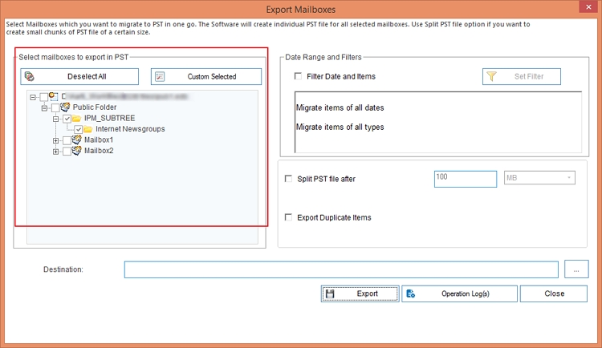Select the Mailbox2 tree item label
Viewport: 602px width, 348px height.
tap(99, 151)
